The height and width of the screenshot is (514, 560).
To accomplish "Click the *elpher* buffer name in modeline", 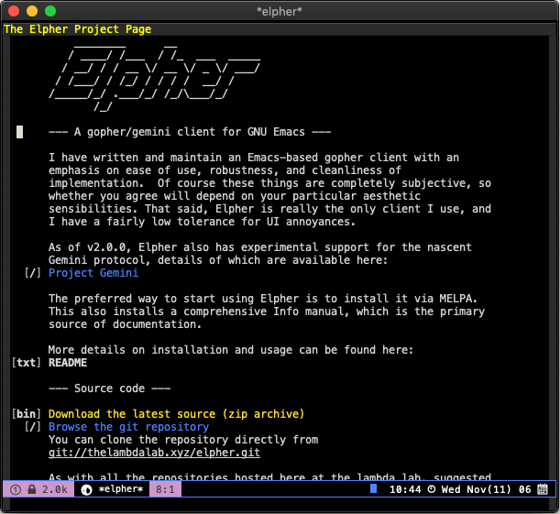I will point(121,489).
